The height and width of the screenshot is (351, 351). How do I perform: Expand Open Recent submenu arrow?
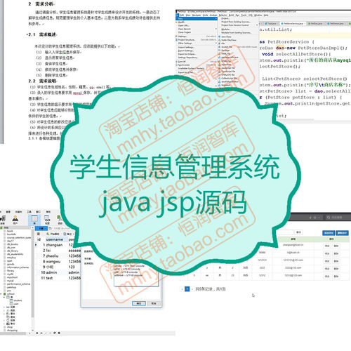pos(216,29)
